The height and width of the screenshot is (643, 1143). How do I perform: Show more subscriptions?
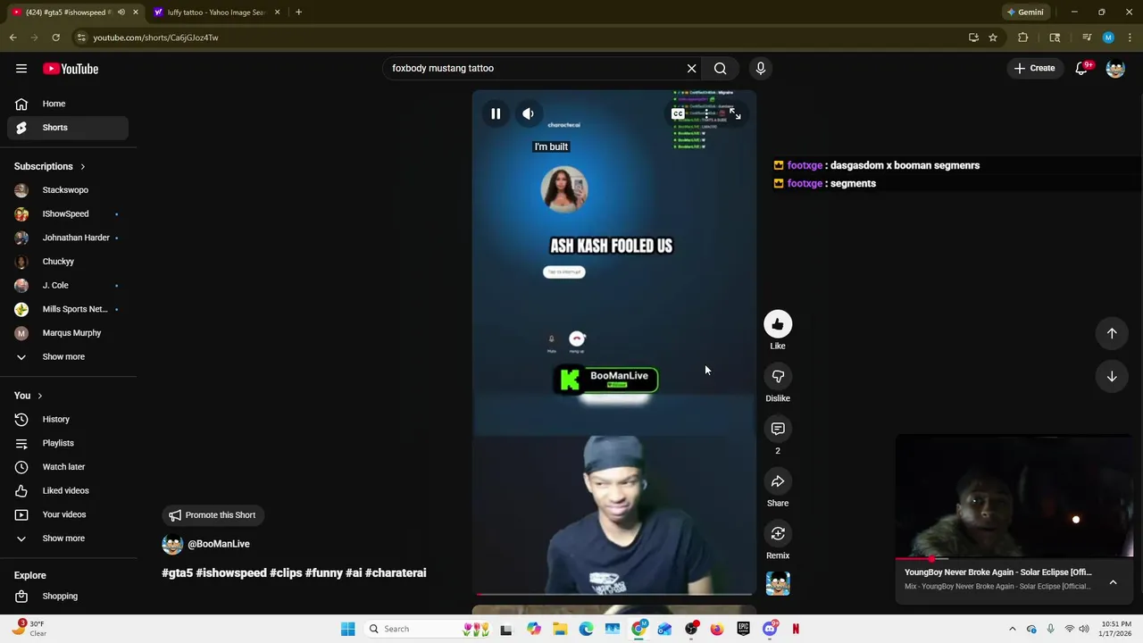point(68,356)
